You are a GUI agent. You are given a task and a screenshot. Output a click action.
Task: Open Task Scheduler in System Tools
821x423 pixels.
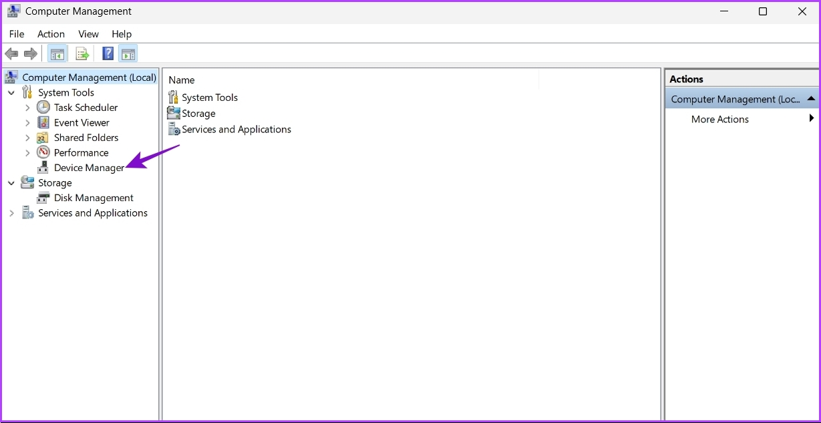pos(86,108)
